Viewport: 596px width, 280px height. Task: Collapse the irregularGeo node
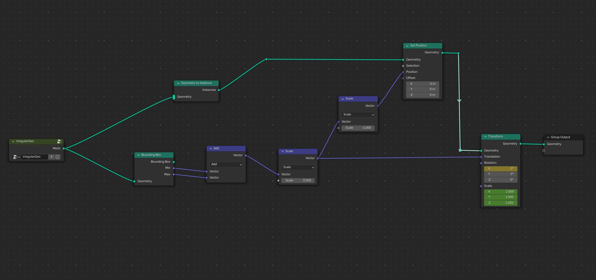point(13,141)
